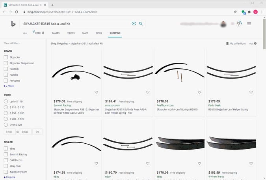Check the Fabtech brand filter
Image resolution: width=266 pixels, height=180 pixels.
tap(6, 69)
